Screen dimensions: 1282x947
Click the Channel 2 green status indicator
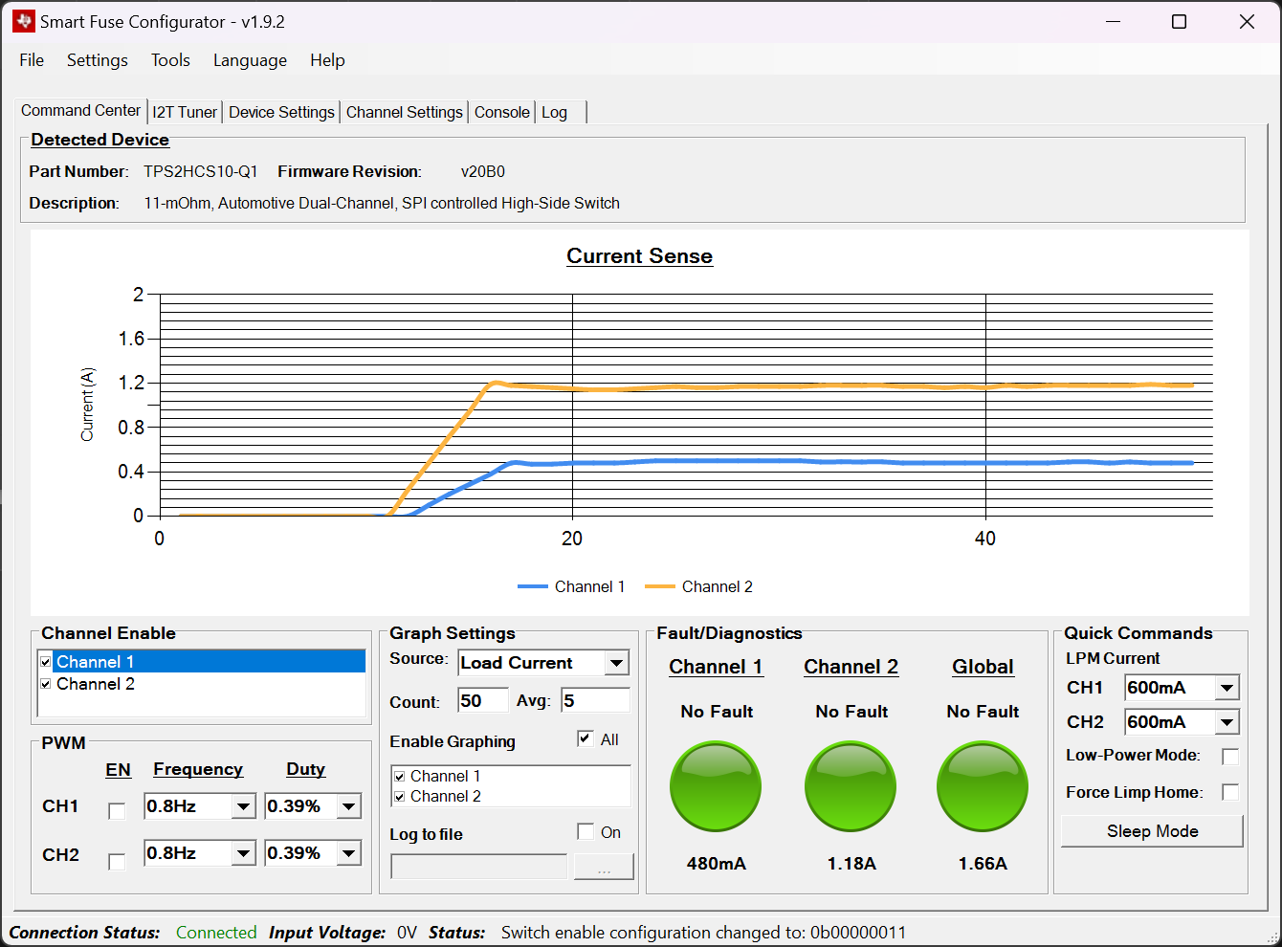point(851,786)
